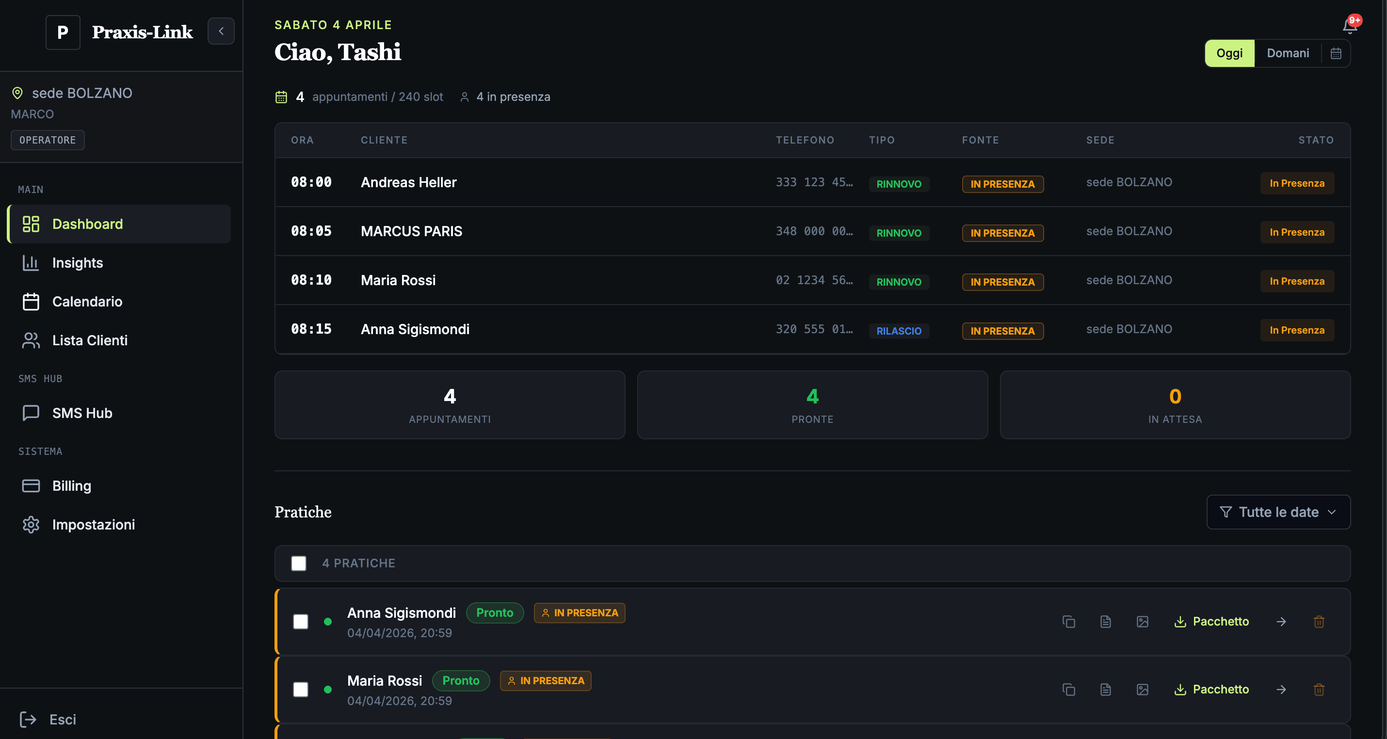Log out using Esci
1387x739 pixels.
click(62, 719)
